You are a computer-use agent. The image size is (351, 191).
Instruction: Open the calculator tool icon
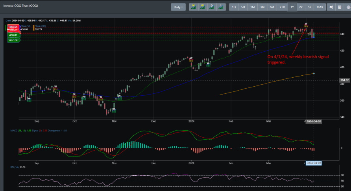tap(340, 7)
